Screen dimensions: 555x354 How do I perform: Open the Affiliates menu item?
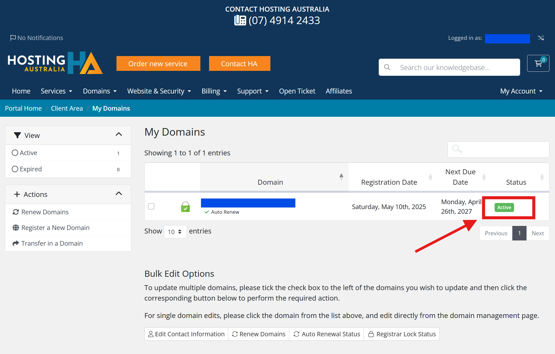(339, 91)
